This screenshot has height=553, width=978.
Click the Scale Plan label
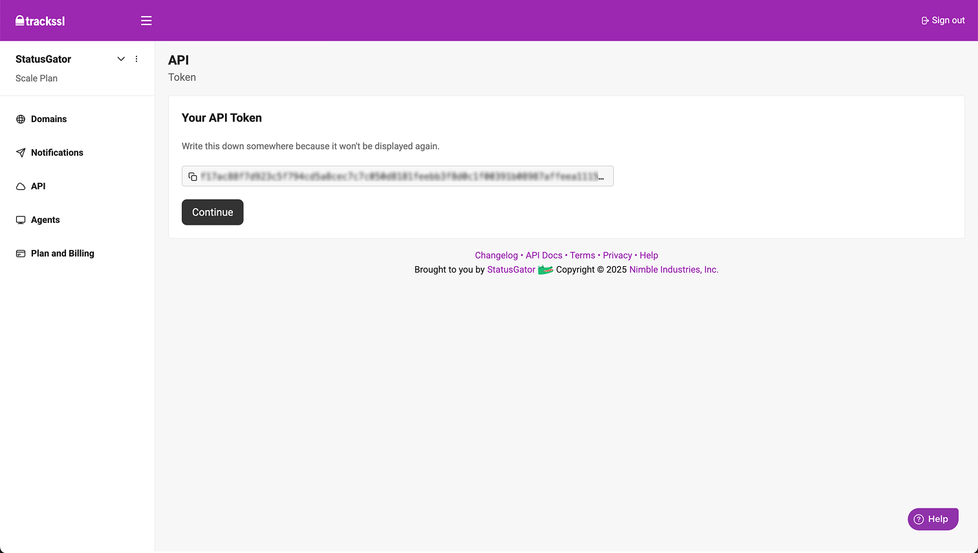(36, 78)
